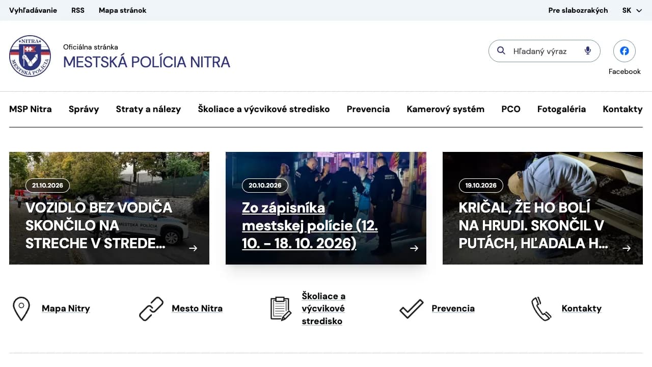The width and height of the screenshot is (652, 367).
Task: Click the map pin icon for Mapa Nitry
Action: point(21,308)
